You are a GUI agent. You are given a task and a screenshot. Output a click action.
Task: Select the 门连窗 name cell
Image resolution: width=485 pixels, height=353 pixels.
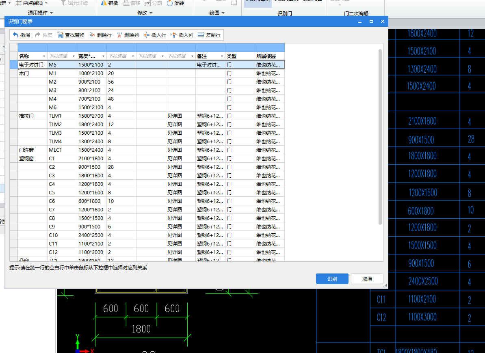pyautogui.click(x=32, y=150)
